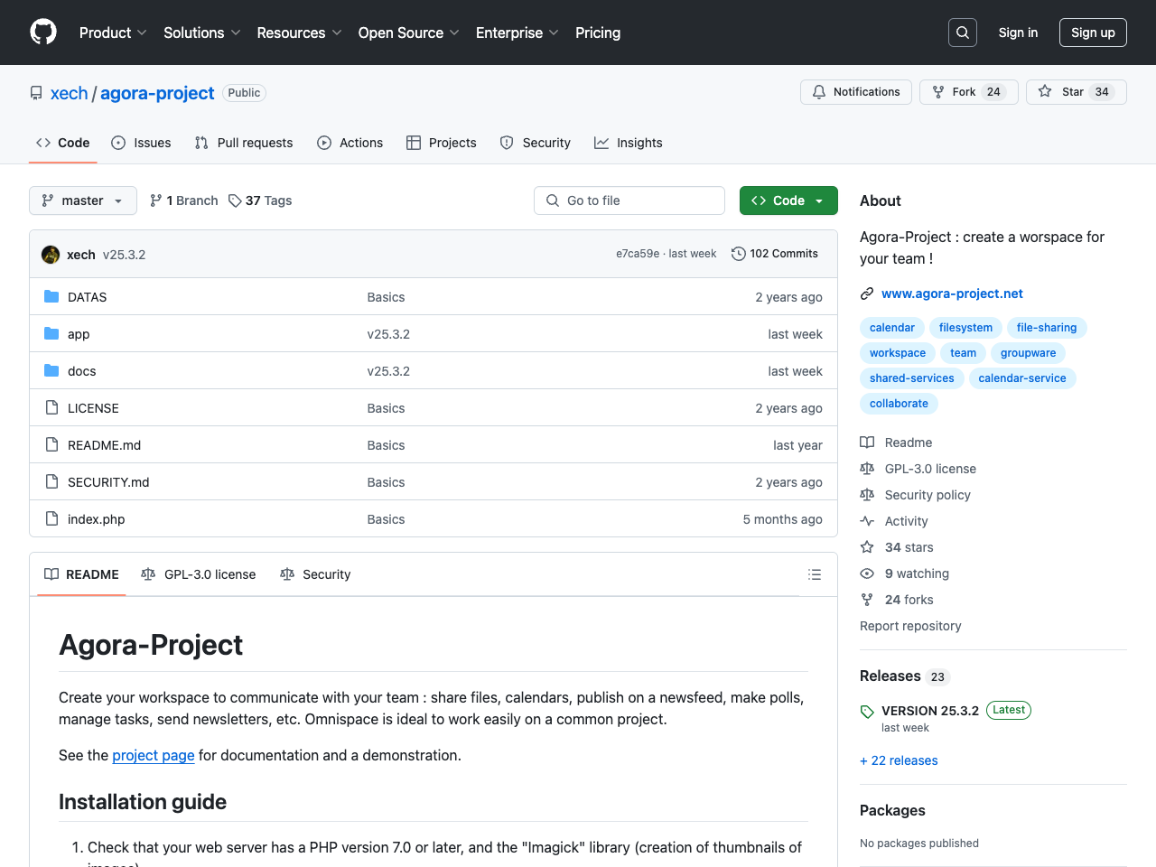Open the 37 Tags link
Image resolution: width=1156 pixels, height=867 pixels.
point(260,200)
